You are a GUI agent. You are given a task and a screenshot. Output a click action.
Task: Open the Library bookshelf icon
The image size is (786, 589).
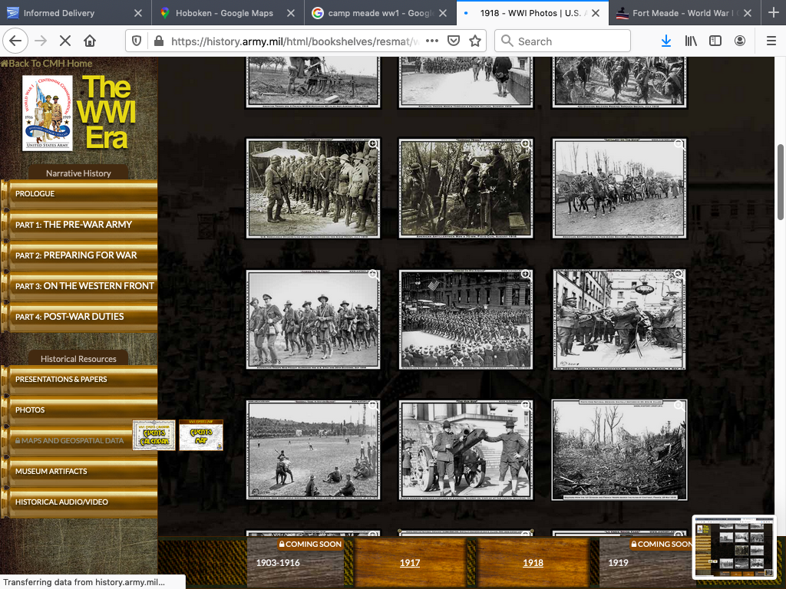[x=691, y=41]
